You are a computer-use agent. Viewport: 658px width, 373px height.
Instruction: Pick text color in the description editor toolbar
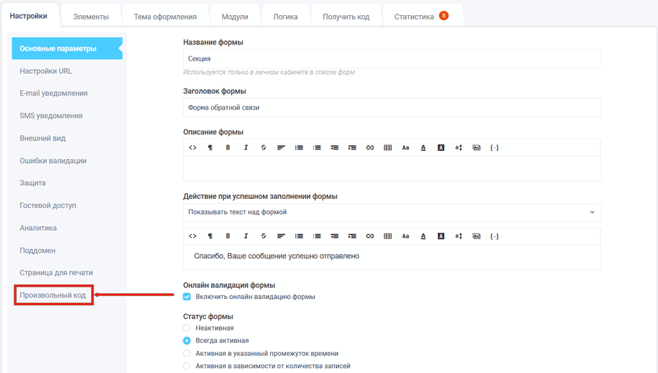click(423, 148)
